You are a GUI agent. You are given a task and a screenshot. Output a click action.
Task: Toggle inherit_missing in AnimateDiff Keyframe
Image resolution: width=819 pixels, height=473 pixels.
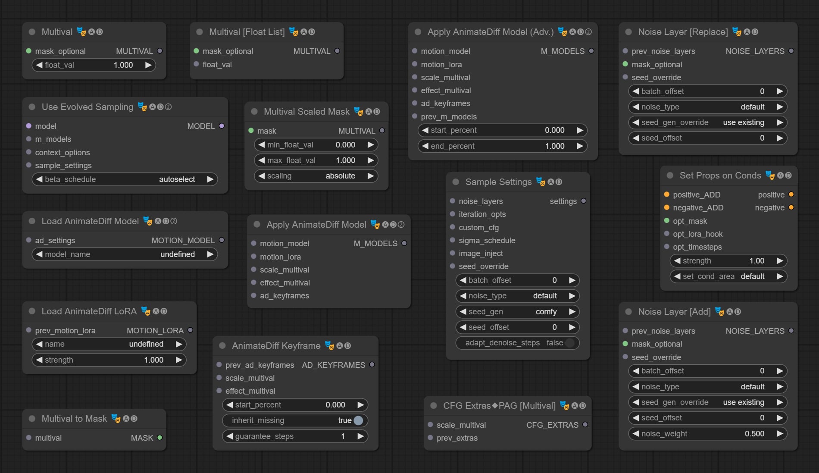pyautogui.click(x=295, y=420)
